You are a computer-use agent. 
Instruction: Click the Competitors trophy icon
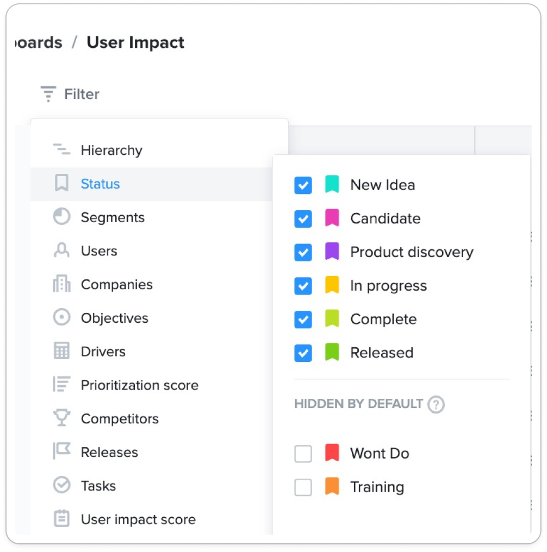[x=61, y=418]
